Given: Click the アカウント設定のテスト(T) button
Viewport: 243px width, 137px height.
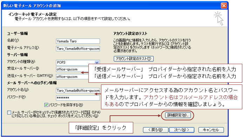Looking at the screenshot, I should pyautogui.click(x=134, y=59).
